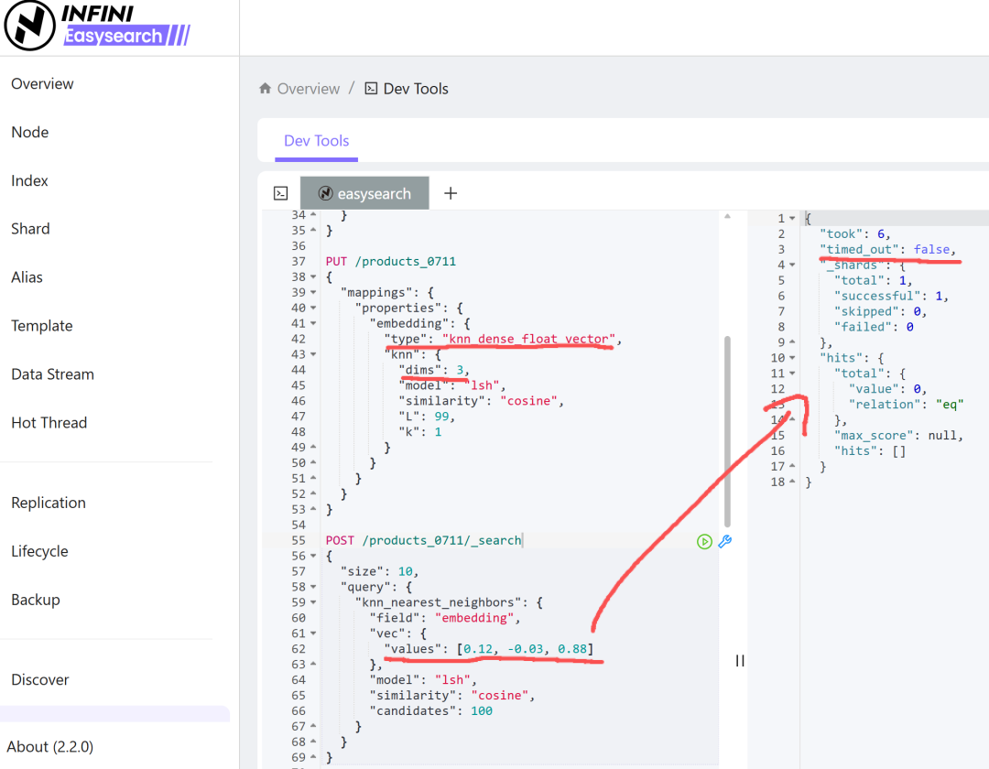Click the "knn_dense_float_vector" type value
Screen dimensions: 989x769
point(528,339)
